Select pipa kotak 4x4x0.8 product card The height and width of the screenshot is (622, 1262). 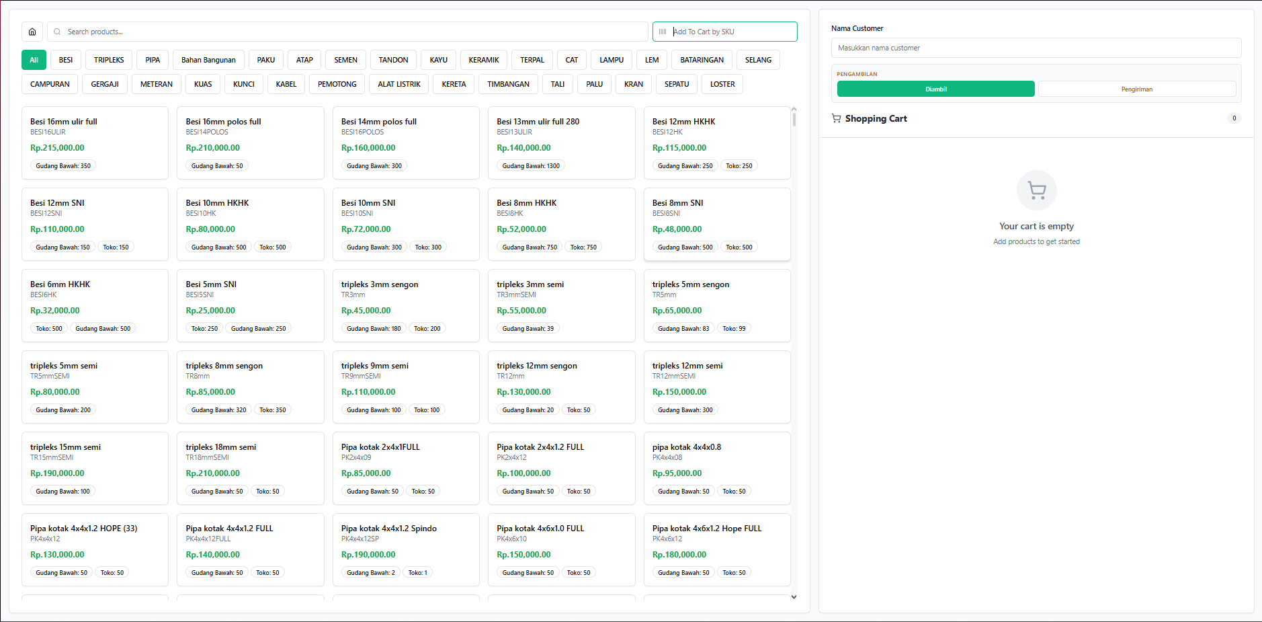[717, 468]
